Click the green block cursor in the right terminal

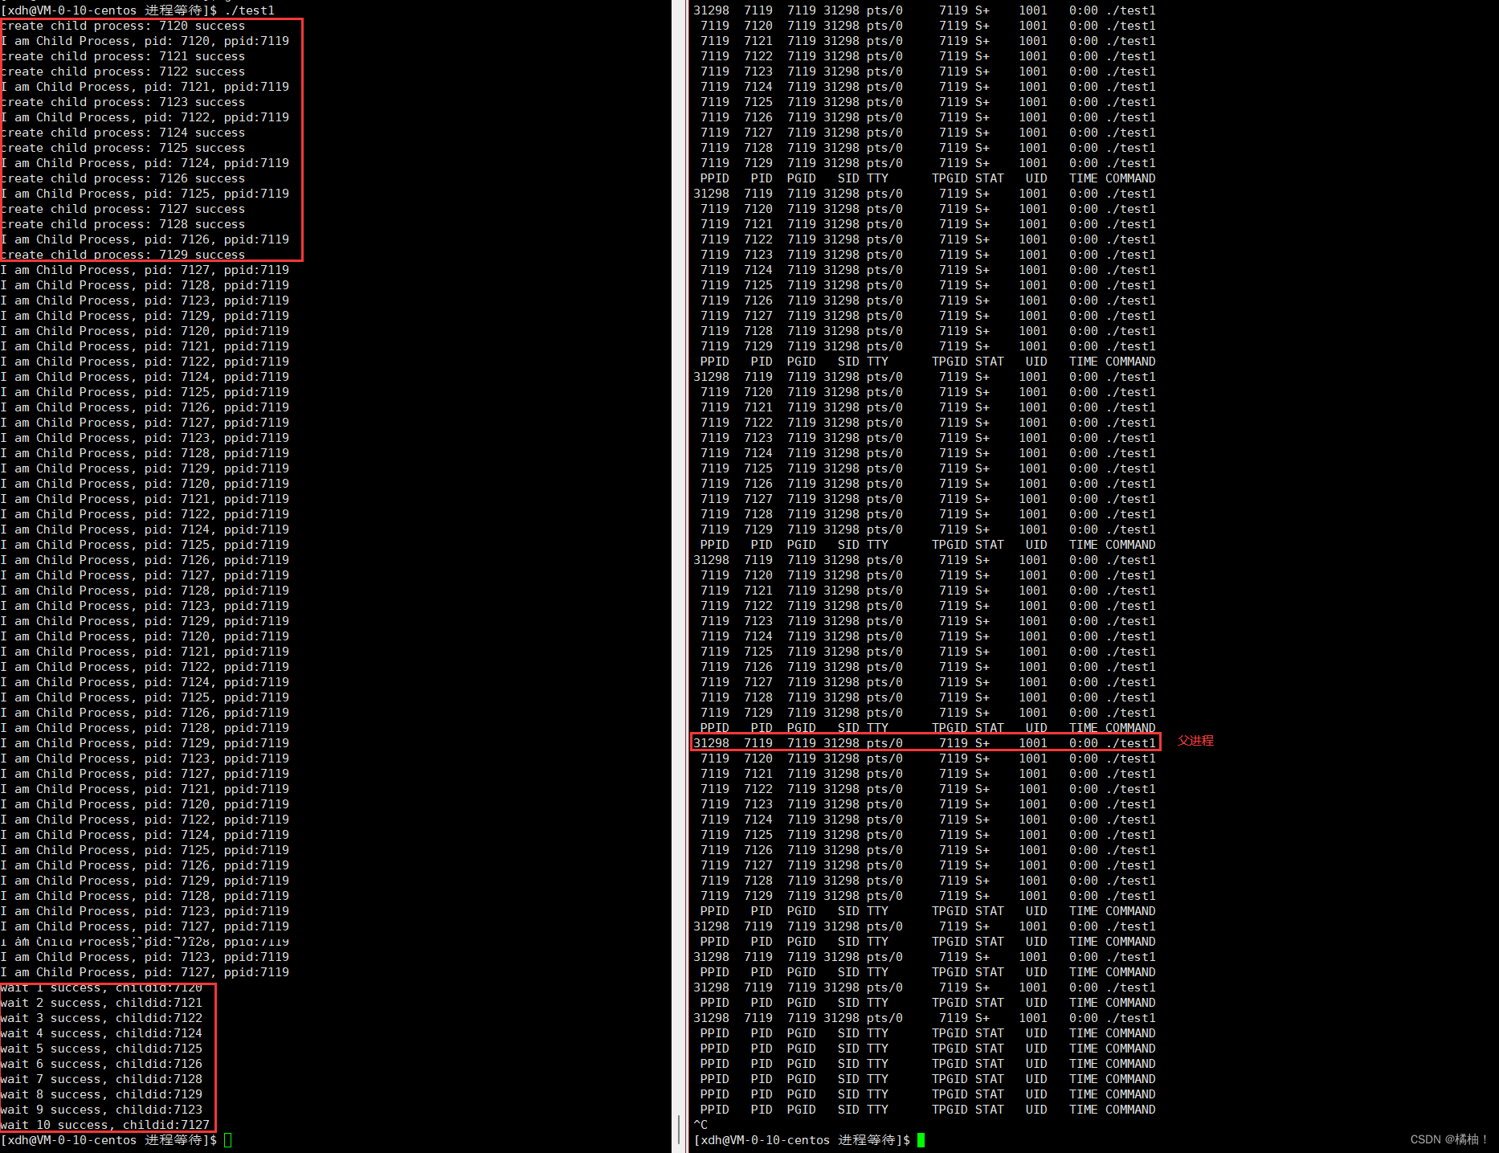tap(921, 1140)
